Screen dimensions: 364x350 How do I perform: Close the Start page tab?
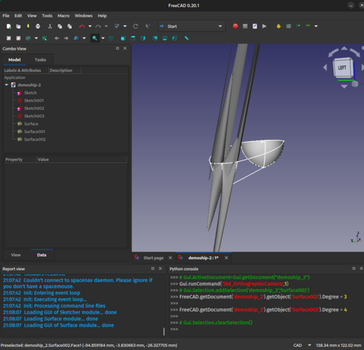coord(170,258)
